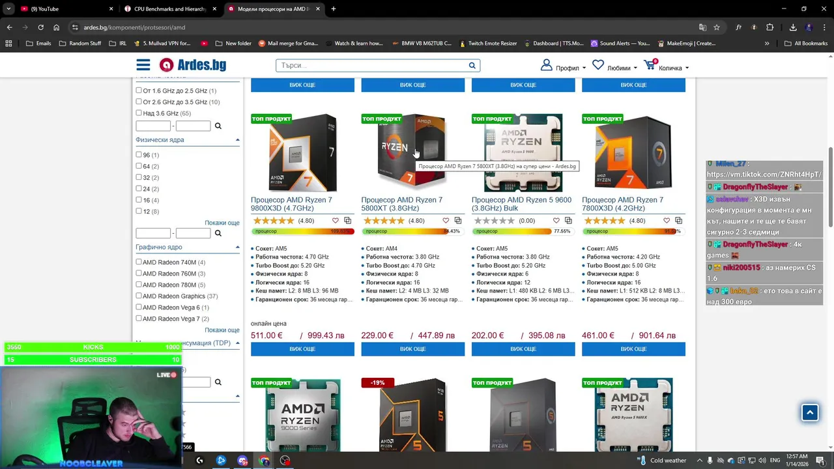Viewport: 834px width, 469px height.
Task: Collapse the 'Физически ядра' filter section
Action: pos(237,140)
